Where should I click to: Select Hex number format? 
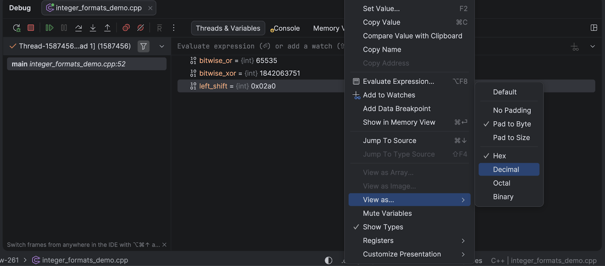(x=499, y=156)
